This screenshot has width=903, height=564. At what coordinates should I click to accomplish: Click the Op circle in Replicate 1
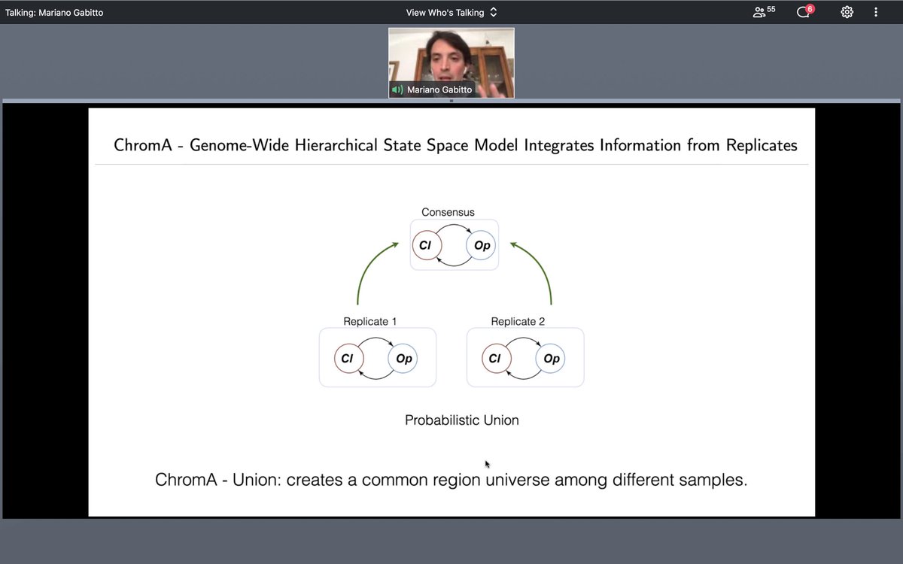403,359
